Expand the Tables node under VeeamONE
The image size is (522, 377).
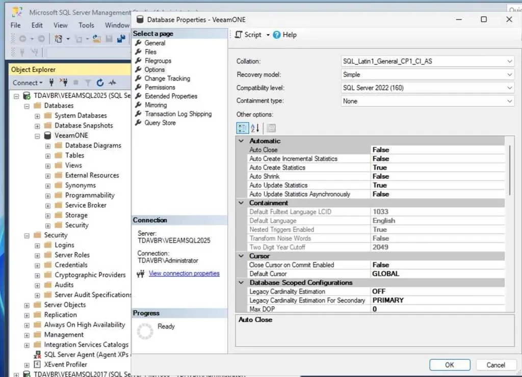(48, 156)
